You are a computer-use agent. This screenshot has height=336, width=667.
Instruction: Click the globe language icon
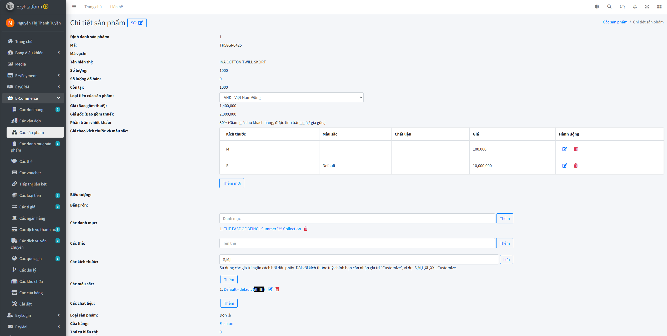(597, 7)
